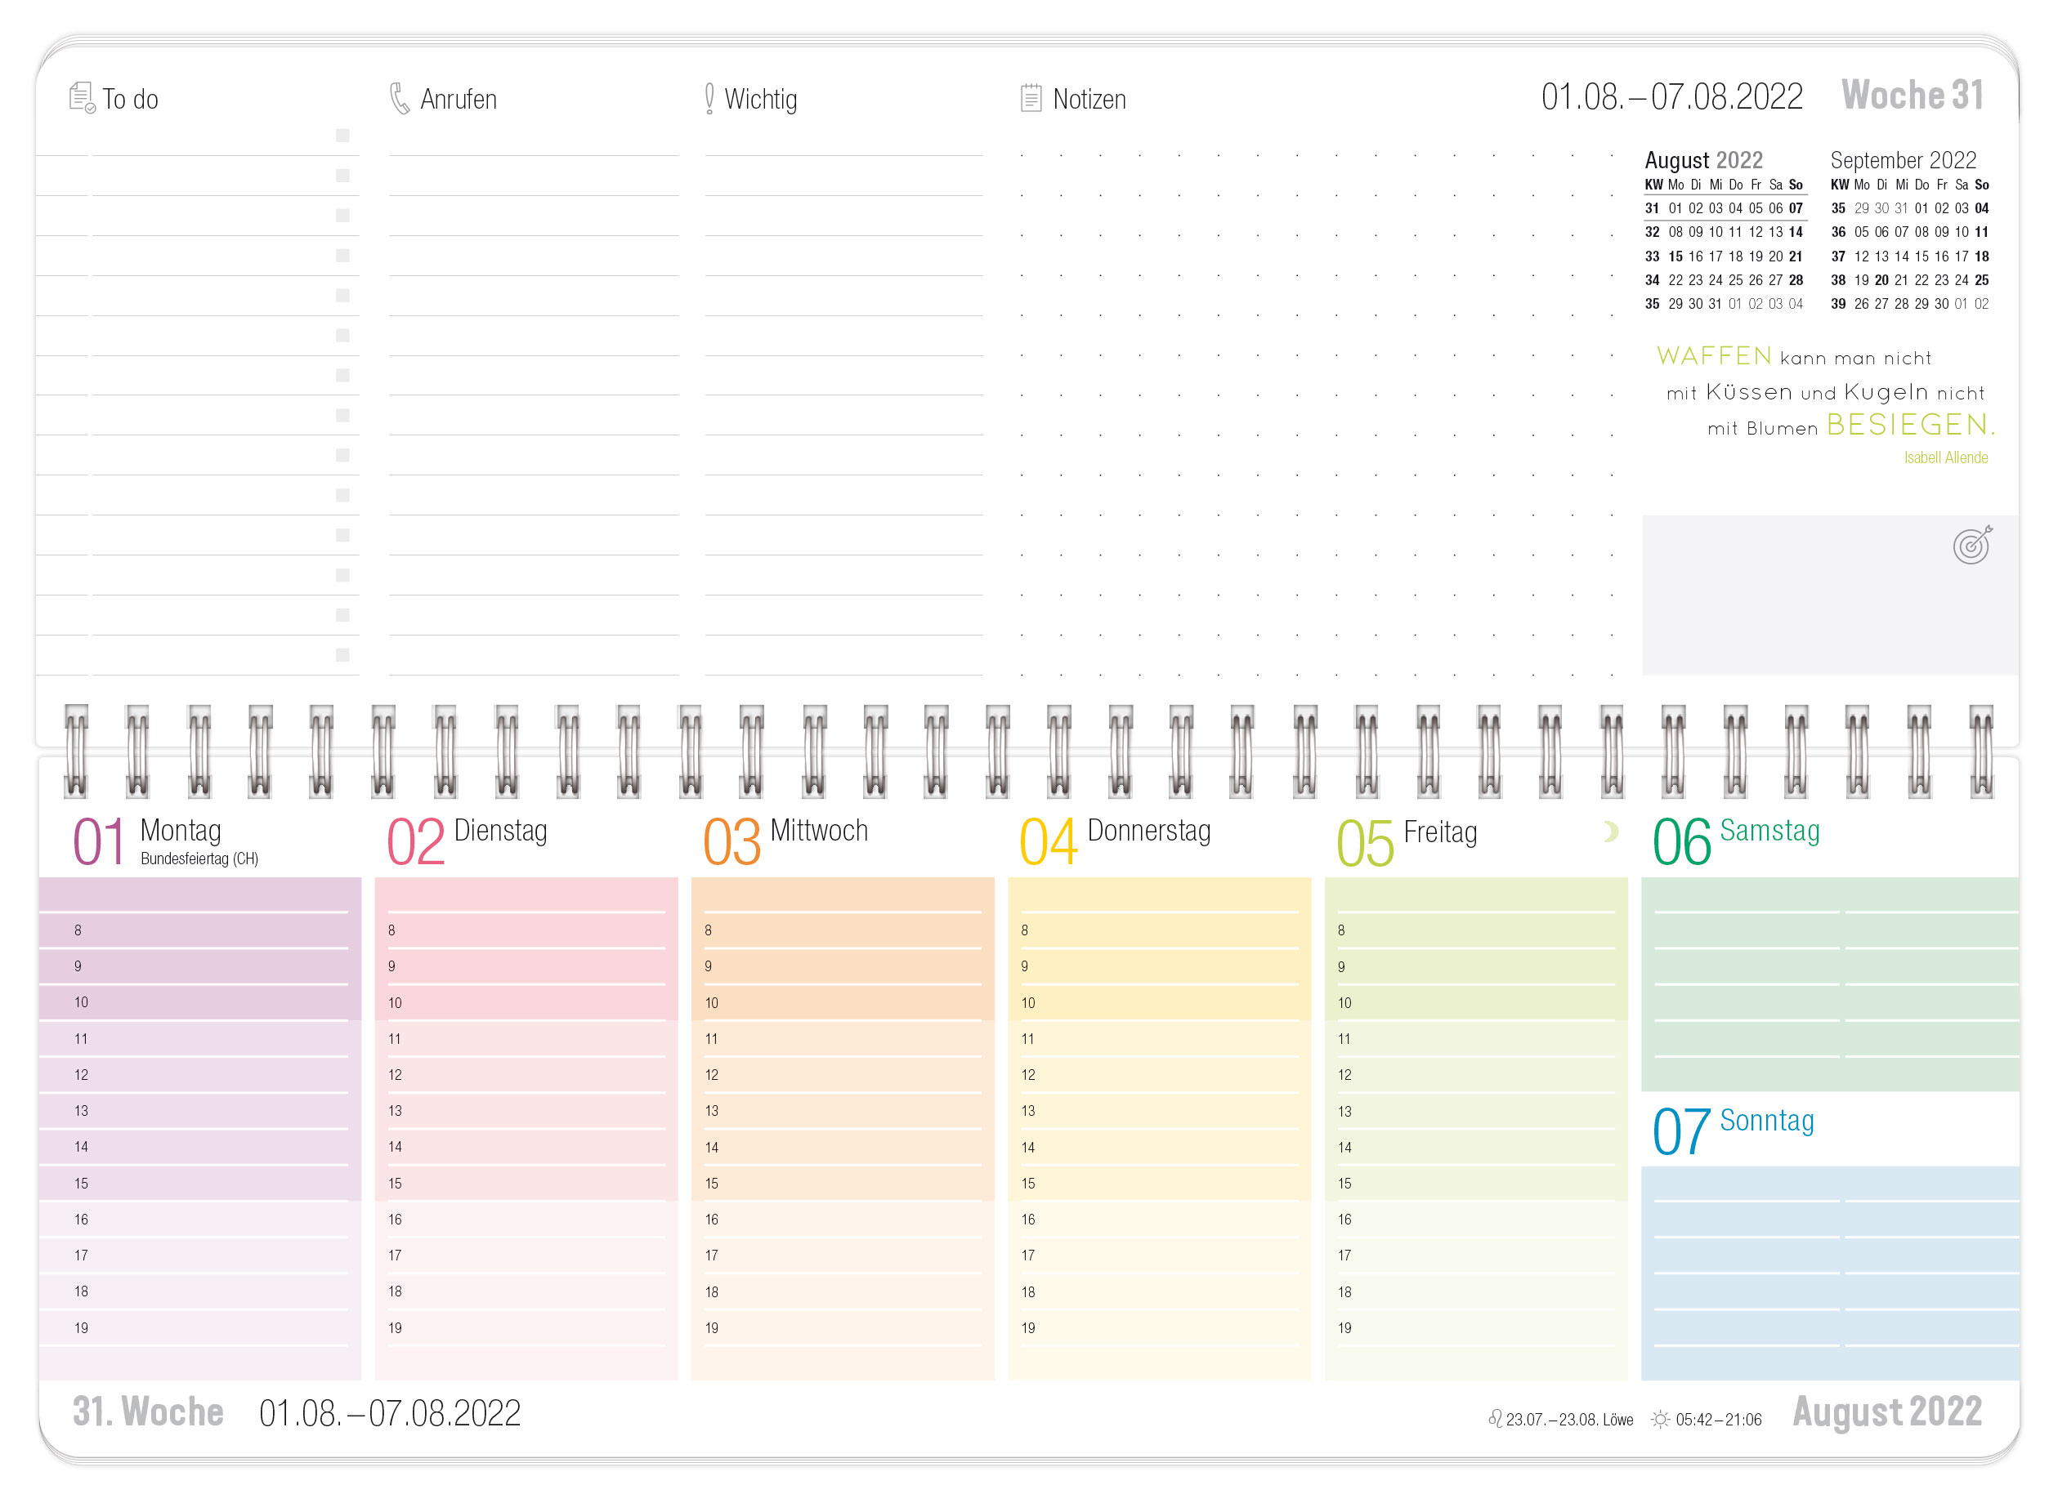The image size is (2058, 1503).
Task: Click the Löwe zodiac sign icon
Action: pyautogui.click(x=1495, y=1420)
